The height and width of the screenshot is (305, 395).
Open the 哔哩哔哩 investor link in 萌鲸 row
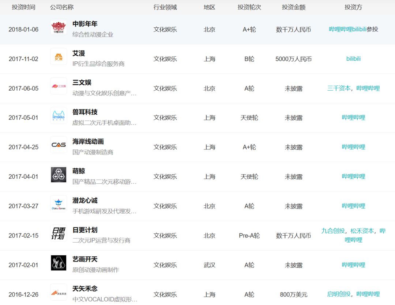point(353,176)
